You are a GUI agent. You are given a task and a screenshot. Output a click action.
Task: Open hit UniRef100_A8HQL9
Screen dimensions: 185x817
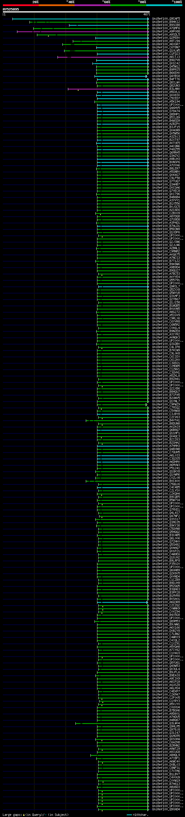(x=166, y=755)
